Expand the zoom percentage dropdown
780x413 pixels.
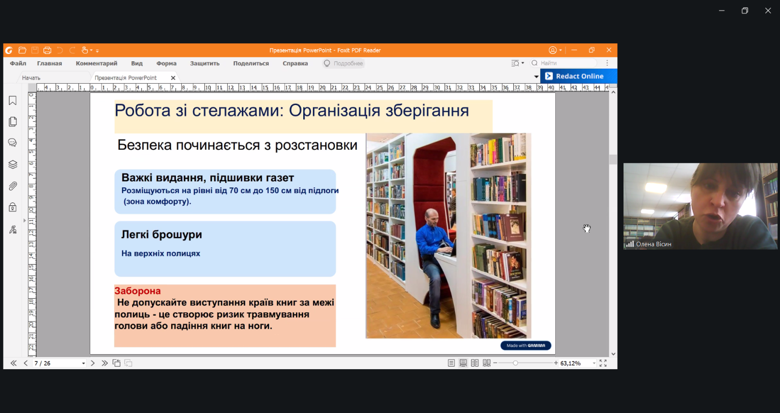coord(594,363)
